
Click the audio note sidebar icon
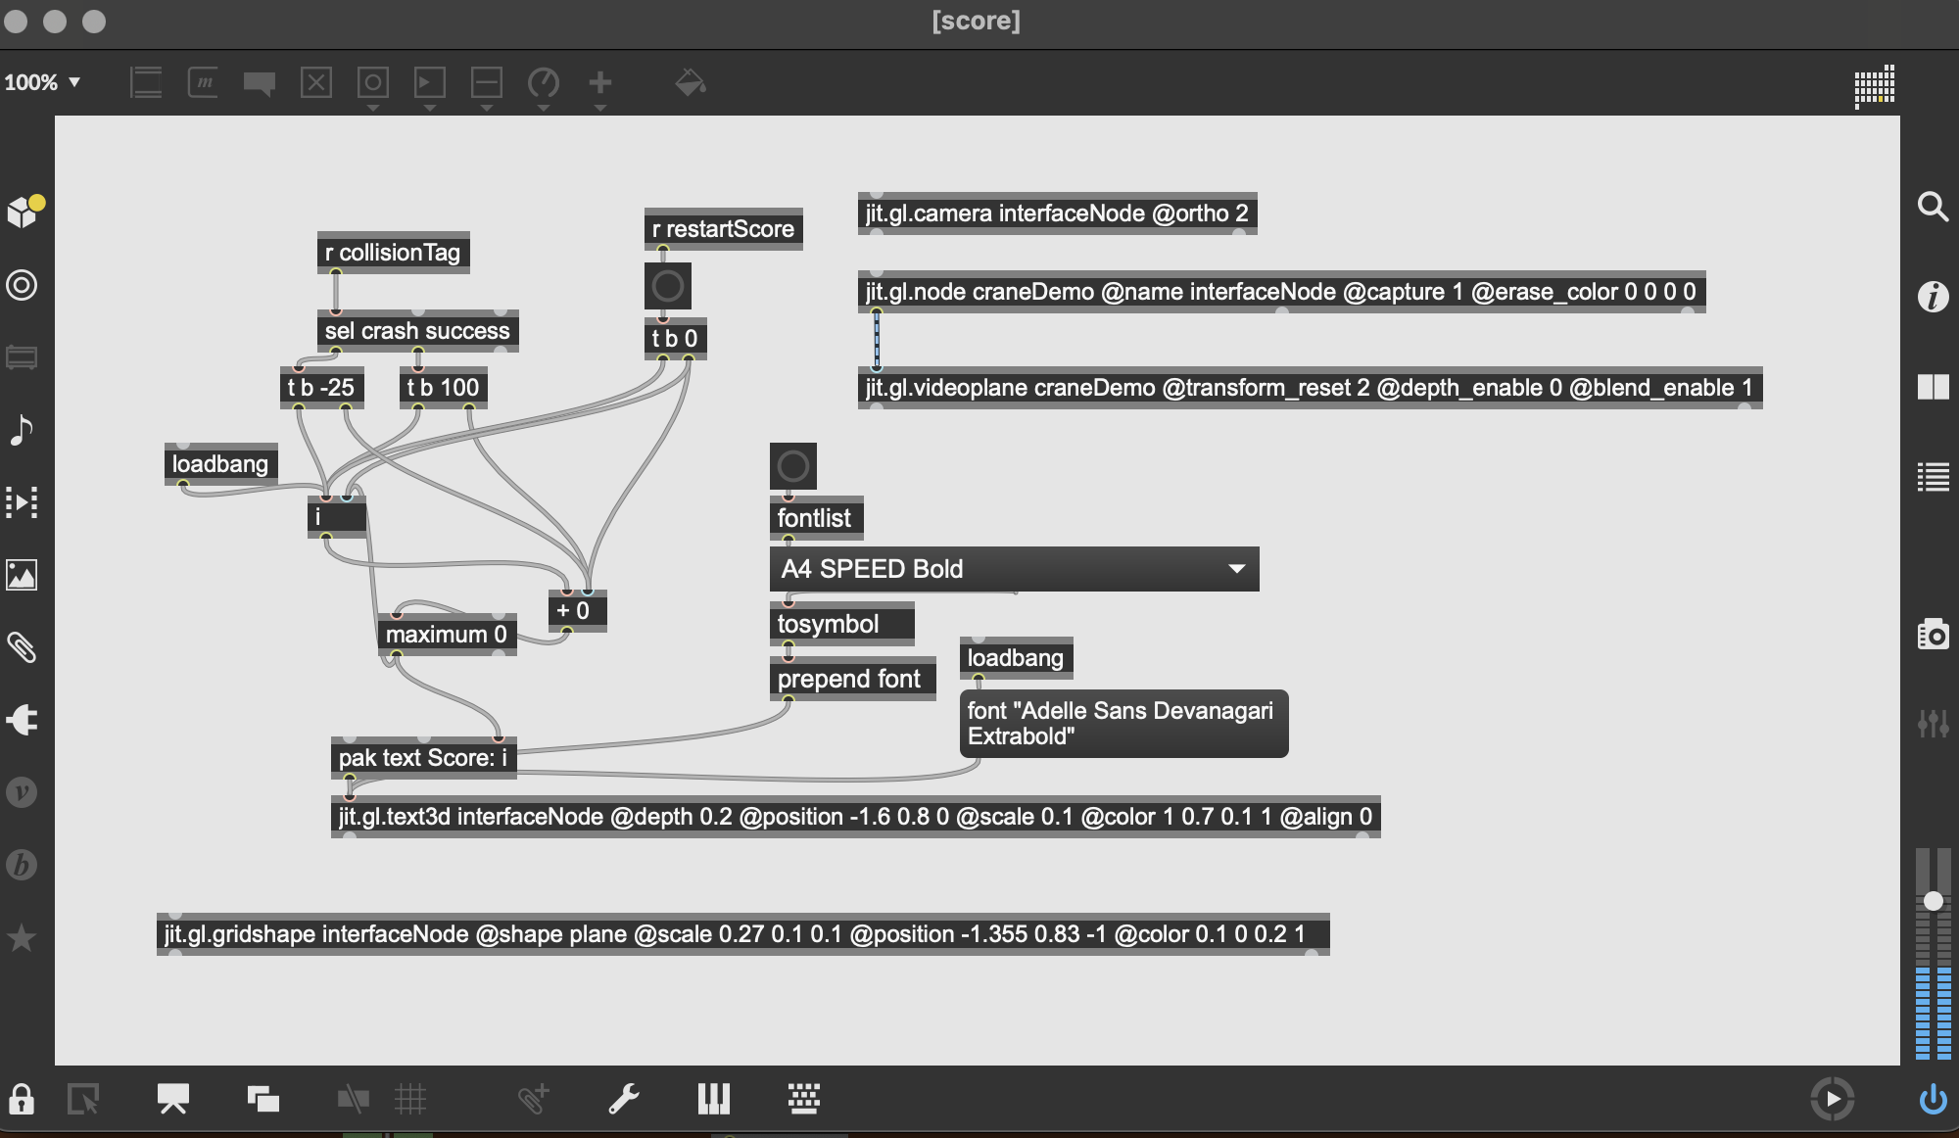tap(22, 430)
